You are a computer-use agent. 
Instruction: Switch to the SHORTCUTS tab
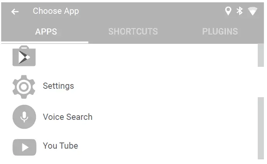coord(133,31)
